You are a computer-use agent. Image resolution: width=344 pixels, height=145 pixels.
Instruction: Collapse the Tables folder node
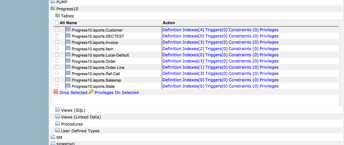click(x=58, y=15)
